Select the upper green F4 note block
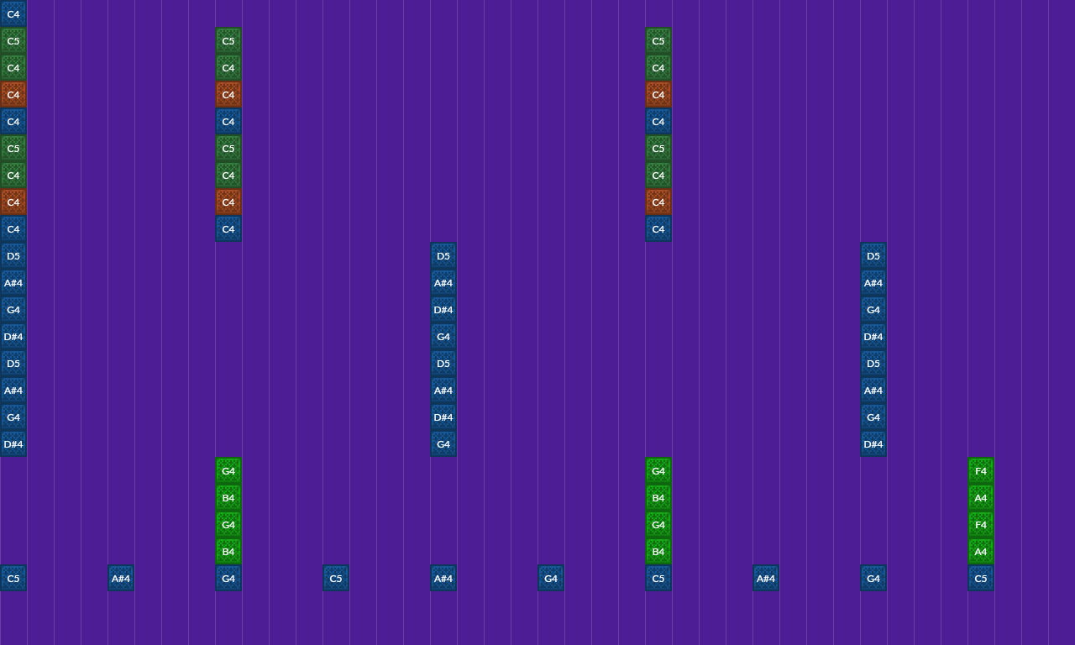This screenshot has width=1075, height=645. coord(980,471)
